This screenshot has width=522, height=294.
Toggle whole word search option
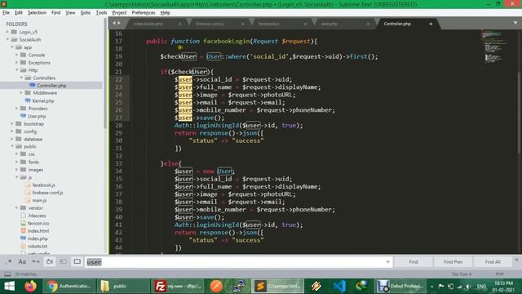click(x=36, y=262)
